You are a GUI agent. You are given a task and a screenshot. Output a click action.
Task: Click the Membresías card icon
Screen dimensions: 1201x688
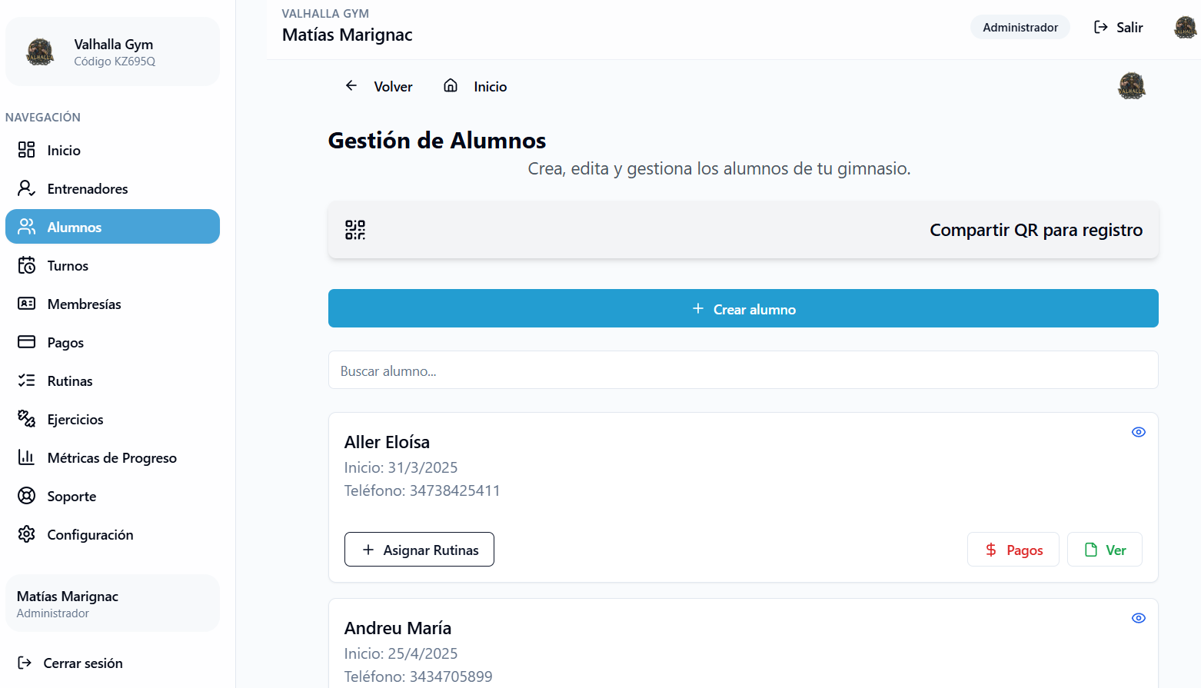[26, 304]
